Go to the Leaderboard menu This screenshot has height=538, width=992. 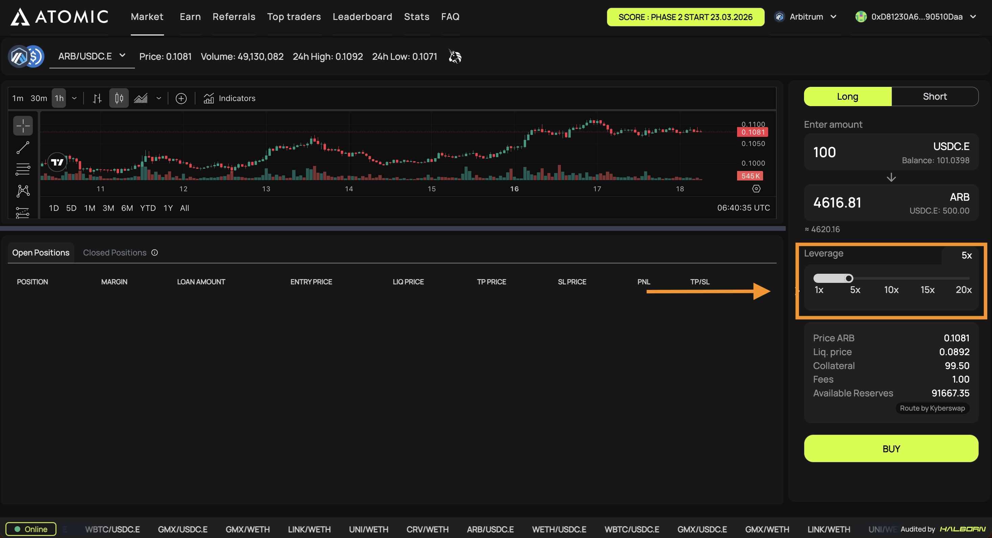coord(362,17)
